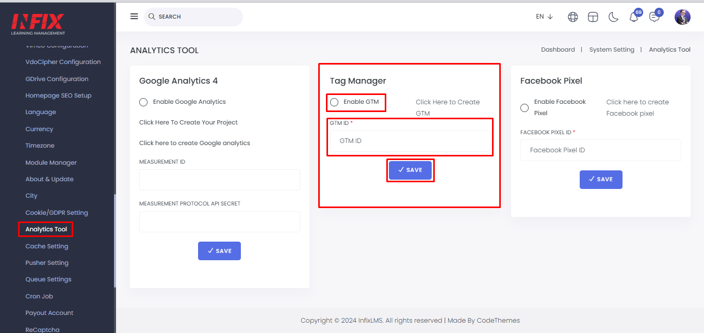704x333 pixels.
Task: Open the chat messages icon
Action: 654,17
